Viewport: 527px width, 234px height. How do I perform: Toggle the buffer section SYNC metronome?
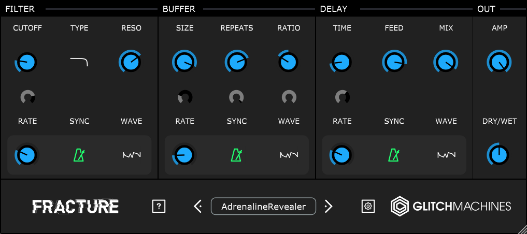237,155
